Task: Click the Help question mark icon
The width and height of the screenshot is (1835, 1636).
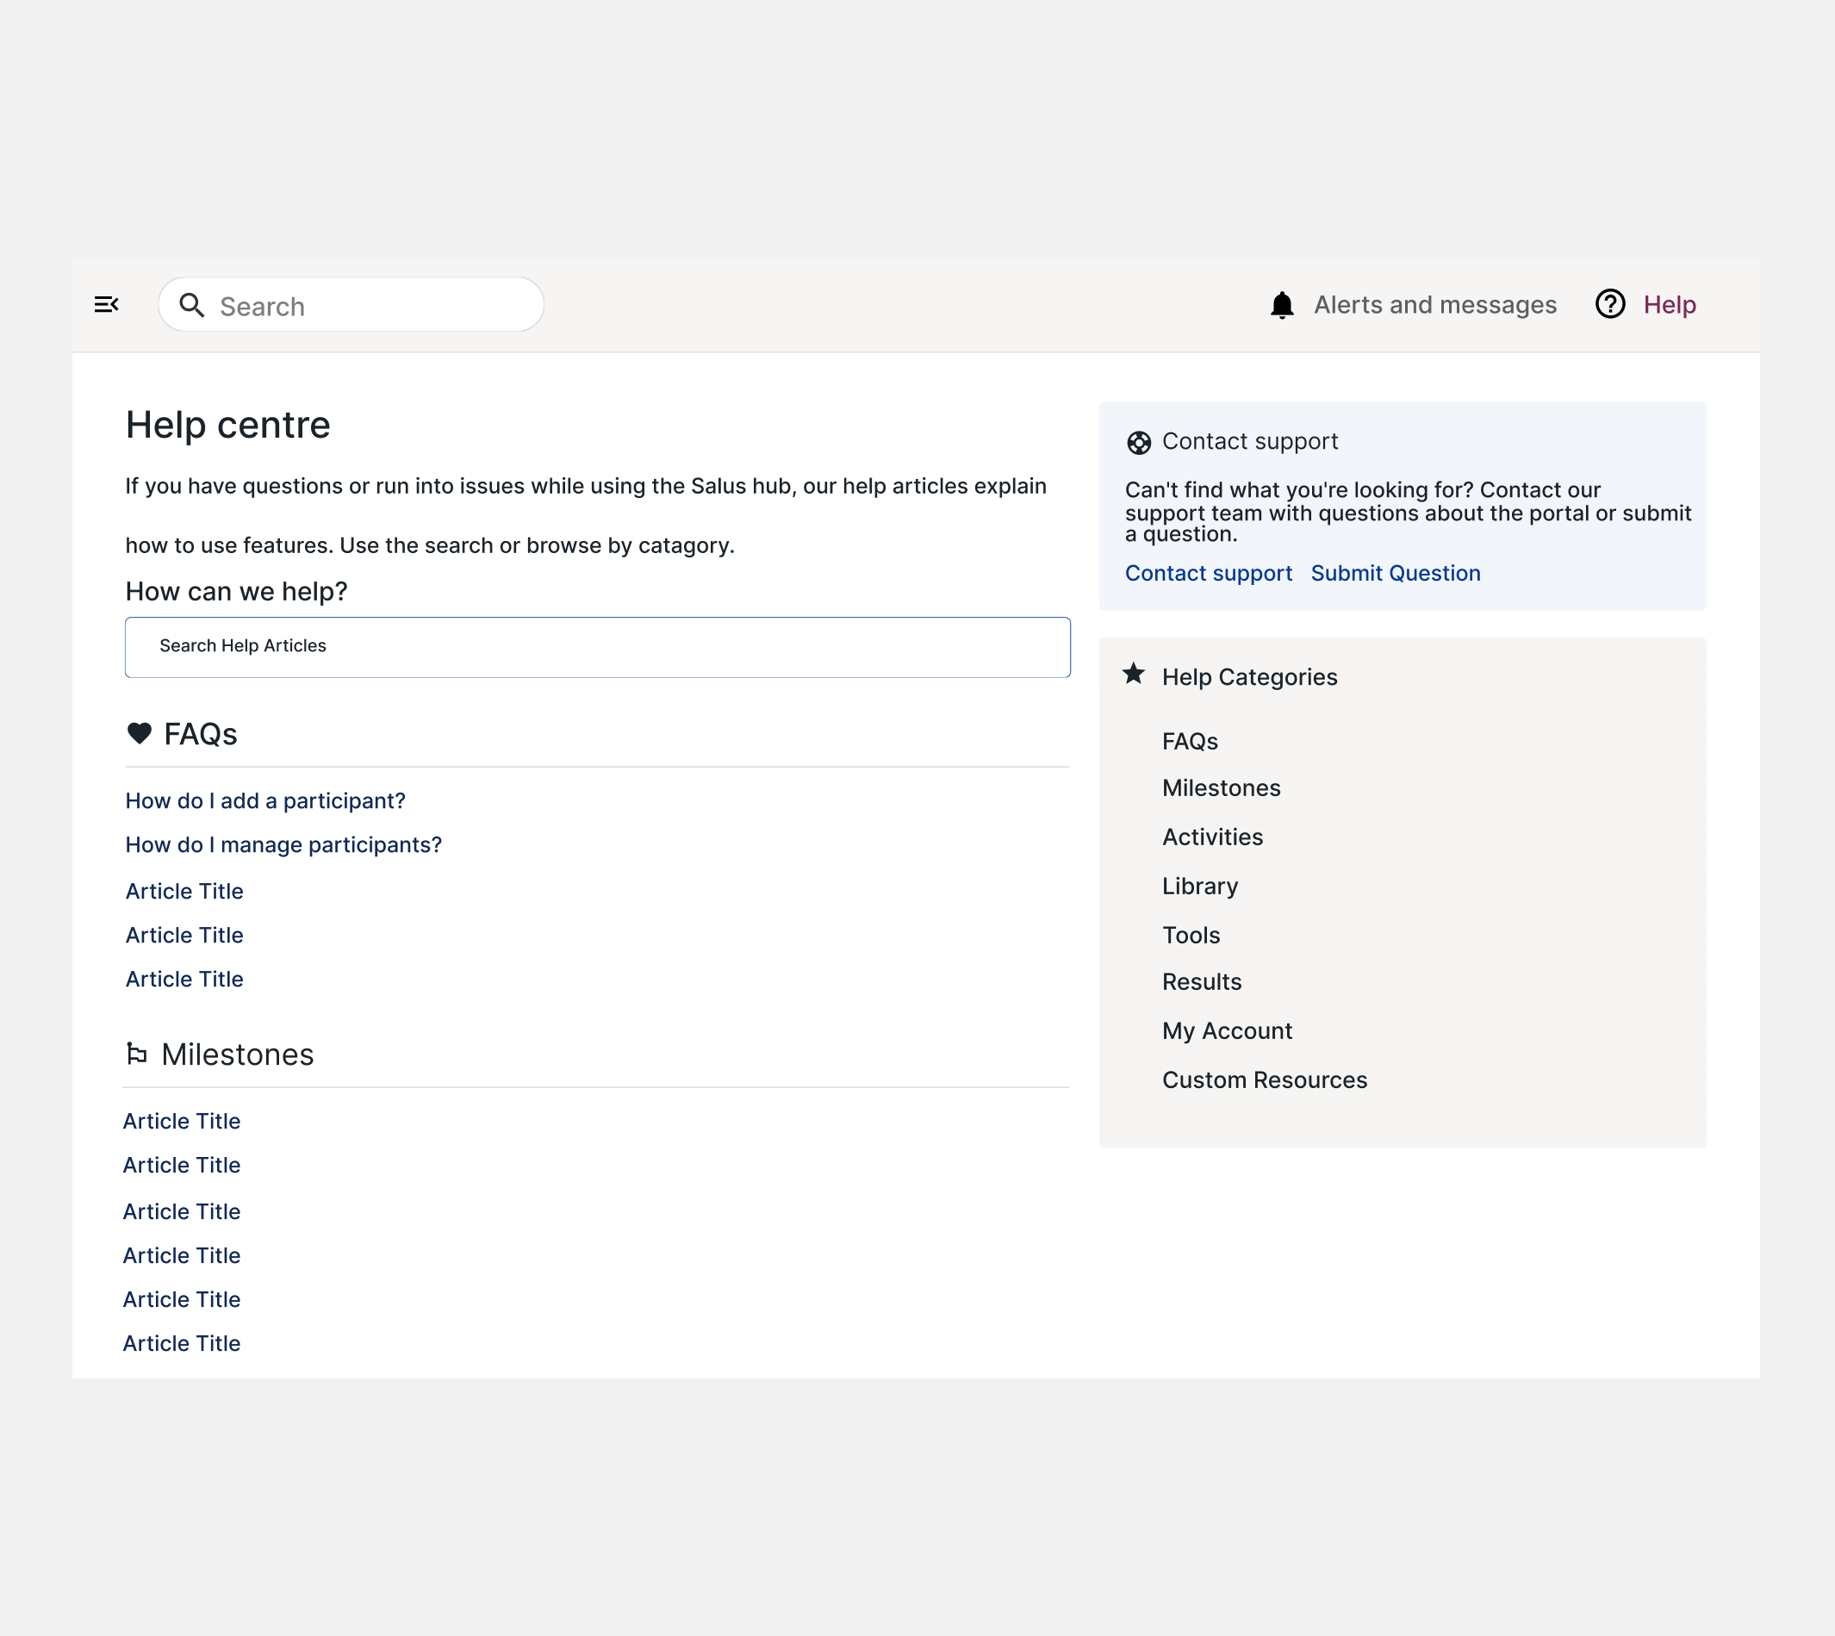Action: [1609, 305]
